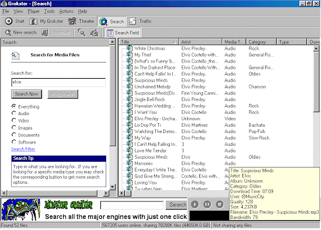The image size is (321, 230).
Task: Click results list scroll-up arrow
Action: [x=316, y=48]
